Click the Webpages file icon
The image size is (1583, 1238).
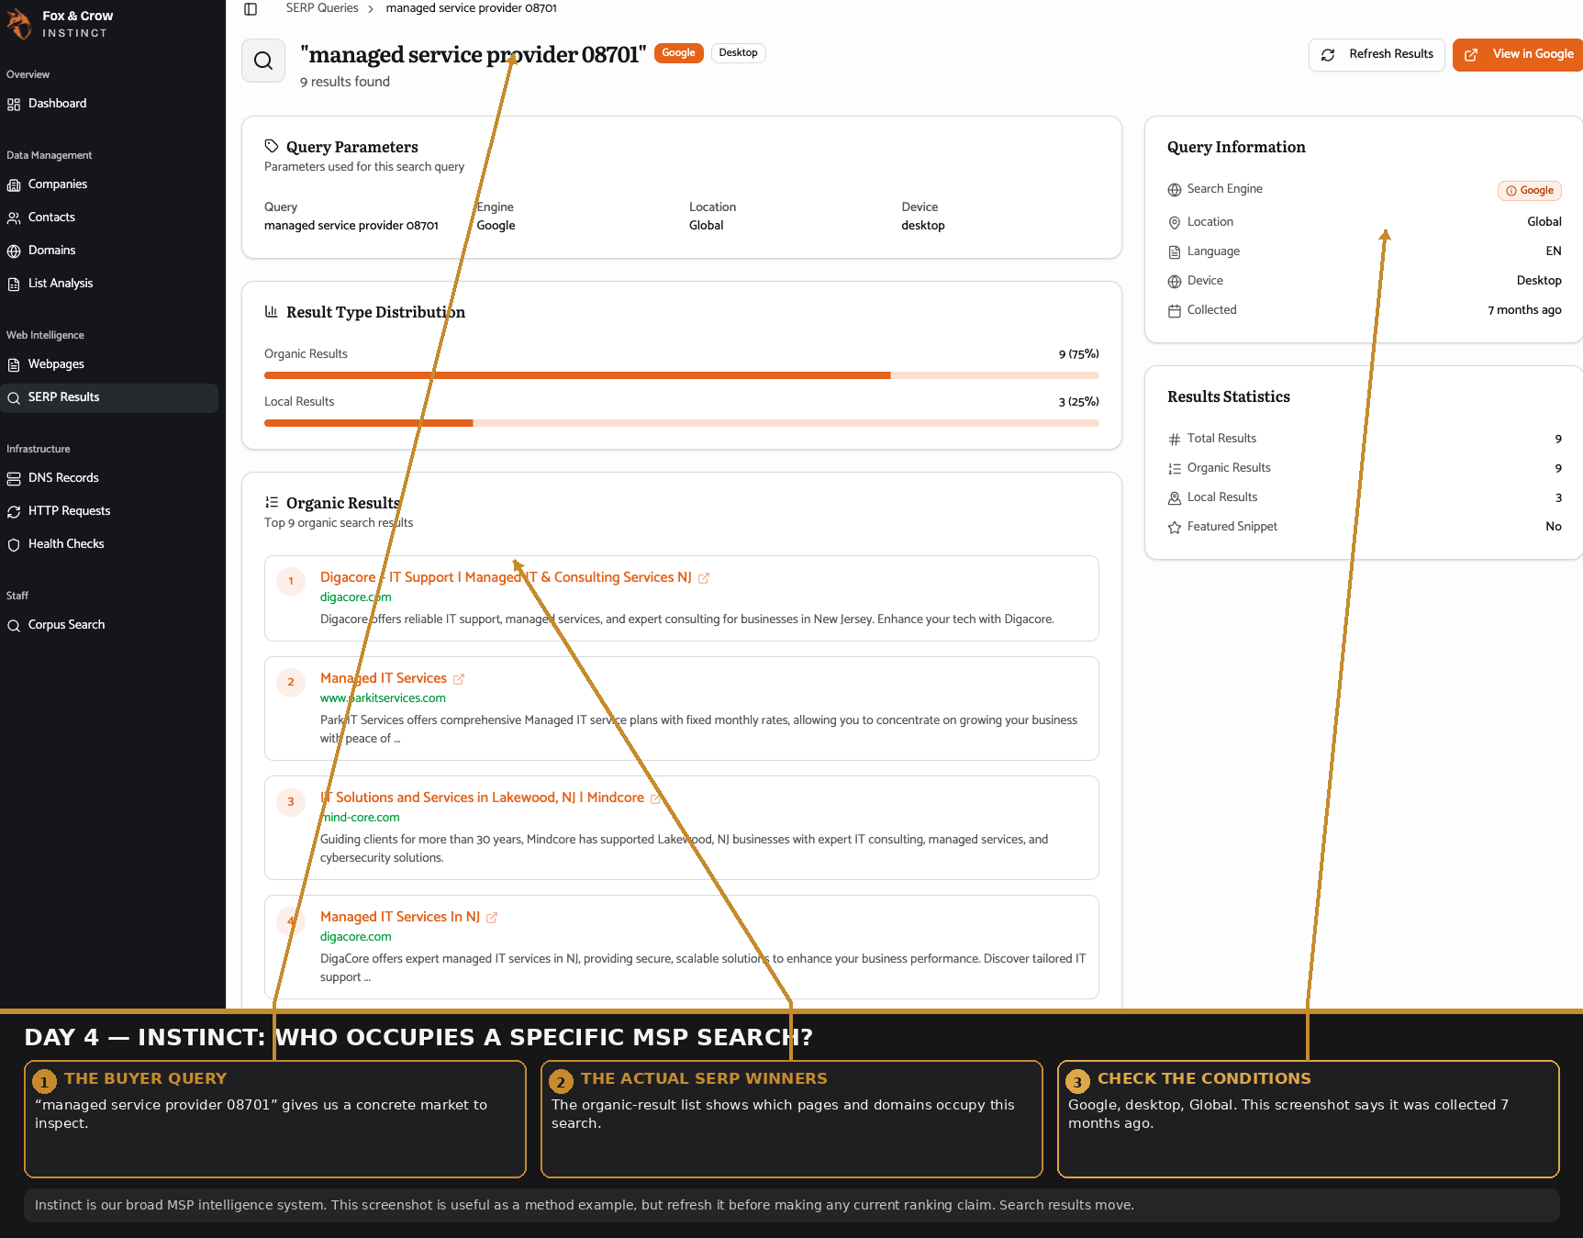pos(14,365)
